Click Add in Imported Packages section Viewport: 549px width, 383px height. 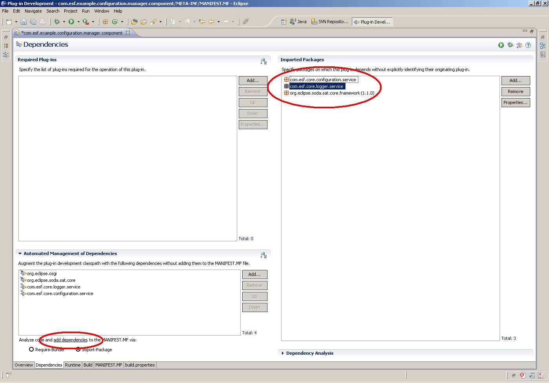click(x=516, y=80)
